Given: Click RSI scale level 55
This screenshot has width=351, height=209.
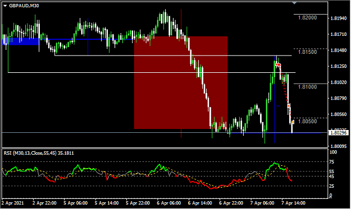Looking at the screenshot, I should click(x=331, y=171).
